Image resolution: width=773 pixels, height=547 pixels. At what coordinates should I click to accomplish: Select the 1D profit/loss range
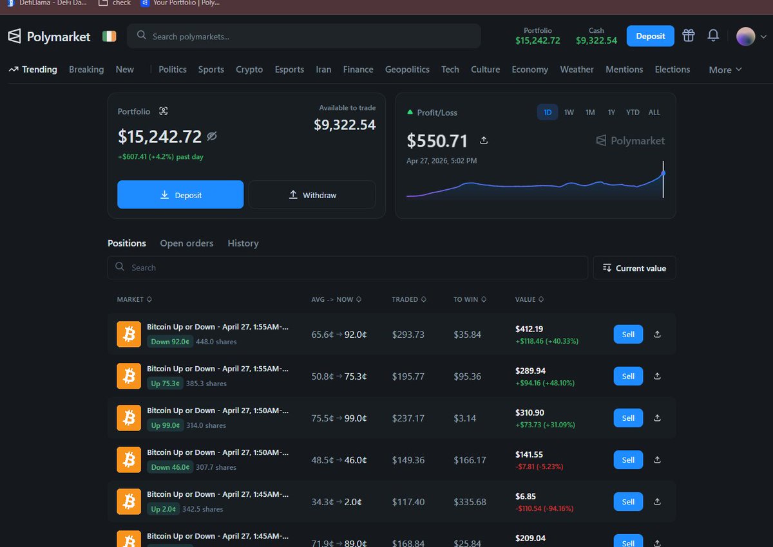coord(548,112)
